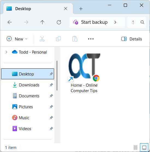The height and width of the screenshot is (152, 150).
Task: Open Pictures in navigation pane
Action: point(28,107)
